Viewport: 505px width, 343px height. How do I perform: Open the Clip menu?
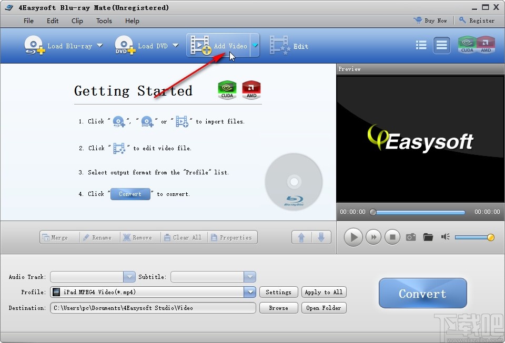tap(77, 21)
